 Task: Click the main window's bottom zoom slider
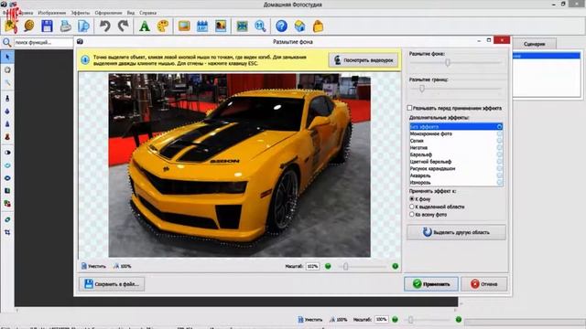coord(411,320)
